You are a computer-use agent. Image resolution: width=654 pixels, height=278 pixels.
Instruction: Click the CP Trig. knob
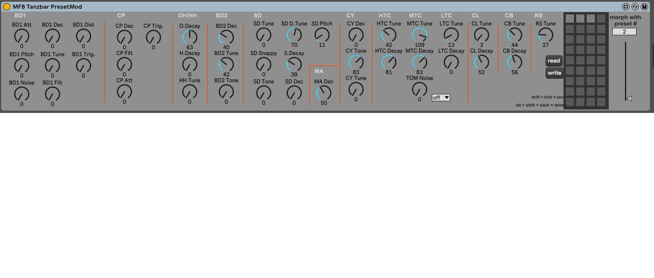pyautogui.click(x=153, y=37)
